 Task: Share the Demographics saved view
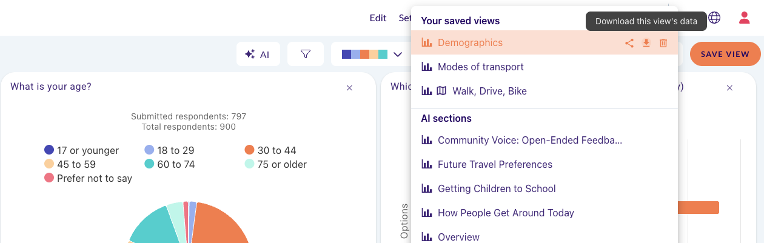pos(629,43)
